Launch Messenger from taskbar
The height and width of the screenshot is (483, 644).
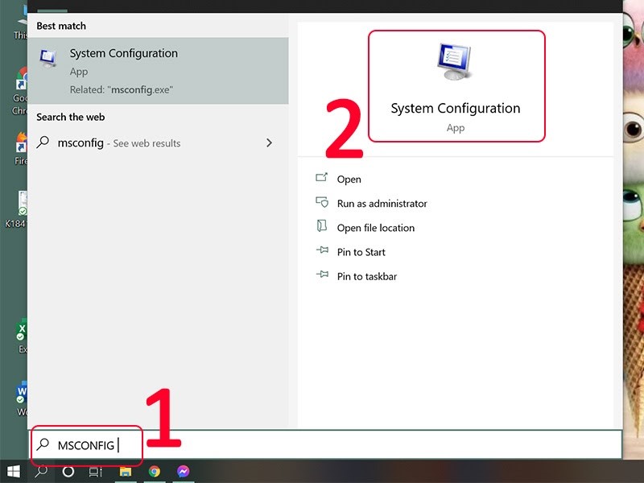tap(184, 471)
